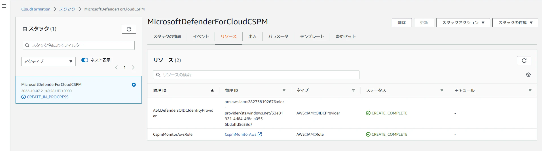Select the MicrosoftDefenderForCloudCSPM stack radio button

[x=134, y=85]
